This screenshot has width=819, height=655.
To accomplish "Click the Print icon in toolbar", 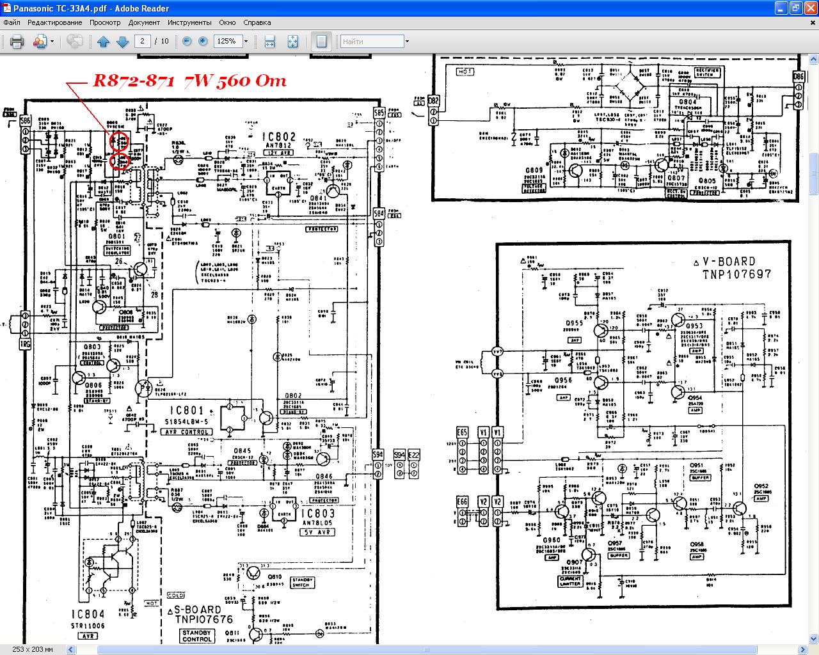I will 17,42.
